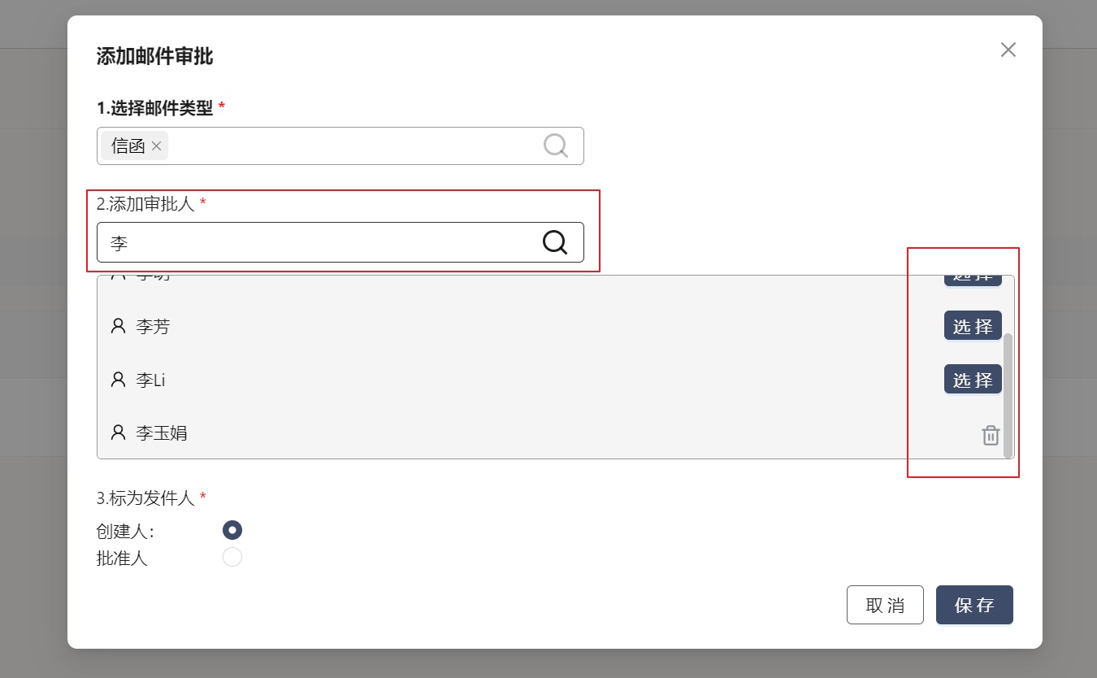Screen dimensions: 1097x678
Task: Click the search icon in mail type field
Action: (555, 146)
